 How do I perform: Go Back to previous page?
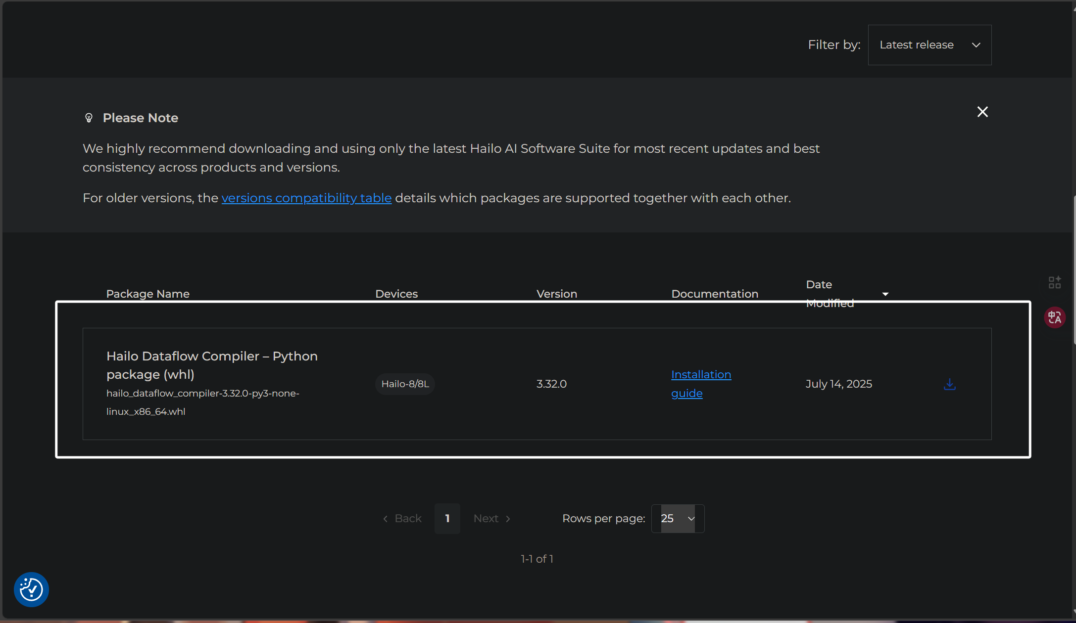pos(402,518)
